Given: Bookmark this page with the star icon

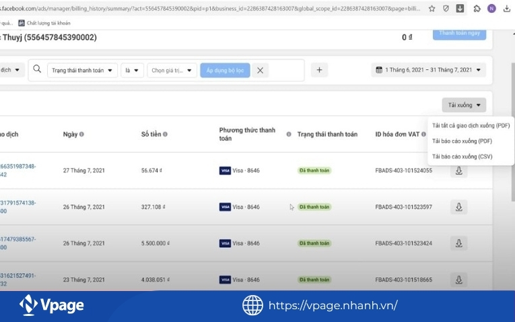Looking at the screenshot, I should (x=432, y=9).
